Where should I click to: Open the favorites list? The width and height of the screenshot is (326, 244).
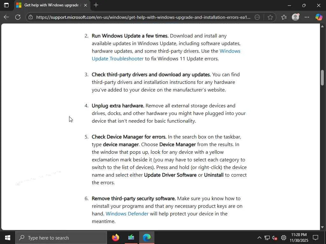coord(284,17)
